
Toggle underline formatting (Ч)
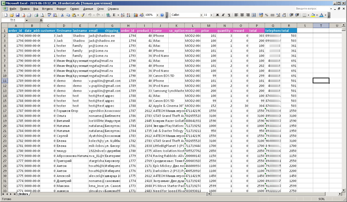229,15
